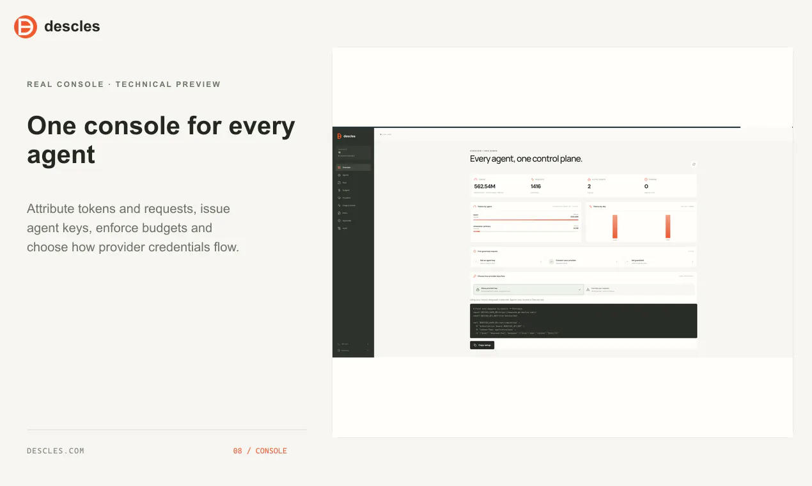
Task: Click the DESCLES.COM footer text
Action: tap(56, 451)
